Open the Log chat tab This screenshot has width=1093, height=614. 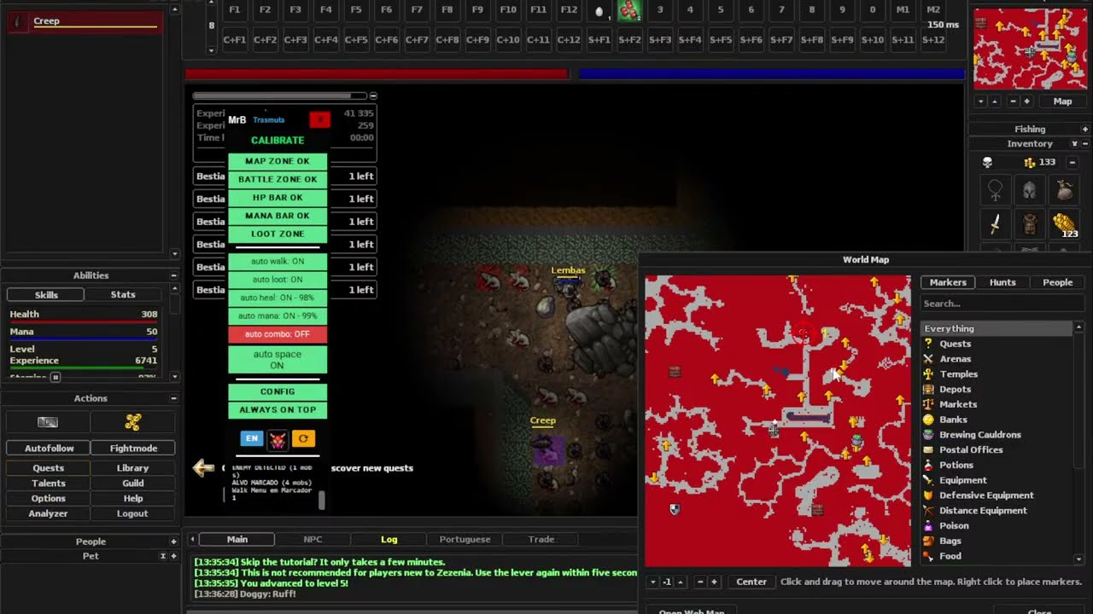point(389,539)
